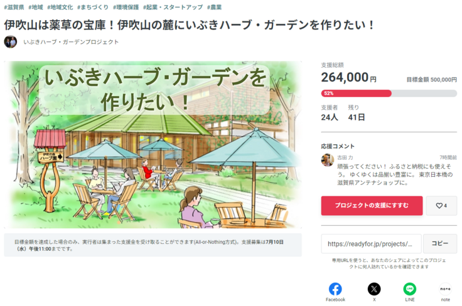Copy the project URL with コピー
462x306 pixels.
pos(439,243)
